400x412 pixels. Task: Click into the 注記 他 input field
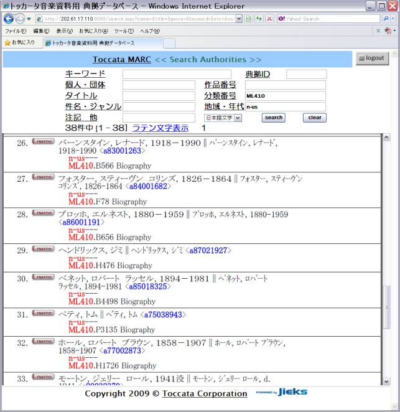click(x=159, y=118)
